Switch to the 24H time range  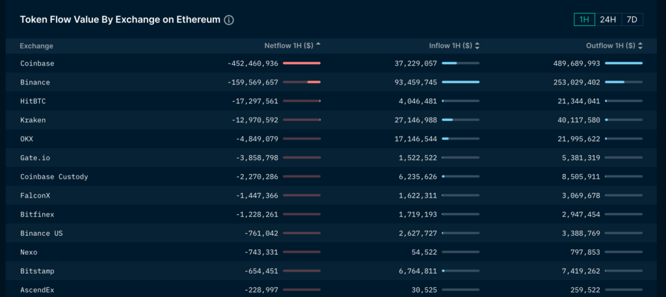[608, 19]
